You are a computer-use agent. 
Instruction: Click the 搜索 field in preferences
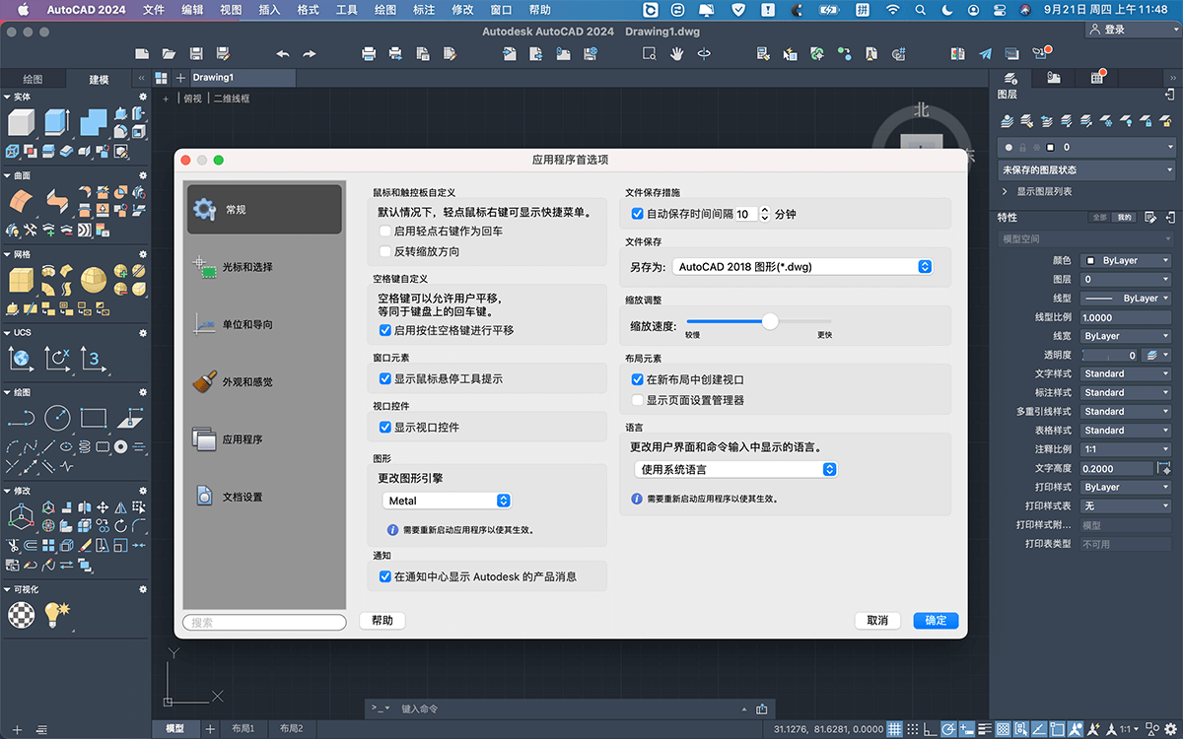(264, 622)
